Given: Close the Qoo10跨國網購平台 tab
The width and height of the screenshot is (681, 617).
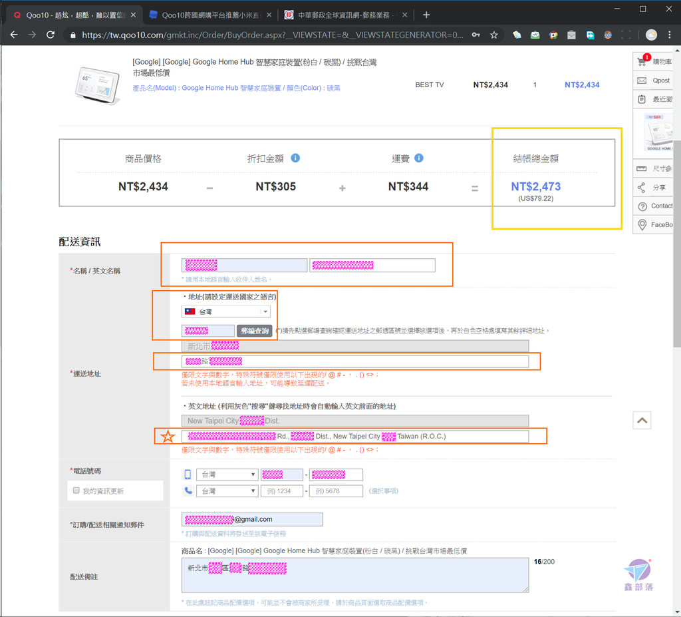Looking at the screenshot, I should (x=269, y=15).
